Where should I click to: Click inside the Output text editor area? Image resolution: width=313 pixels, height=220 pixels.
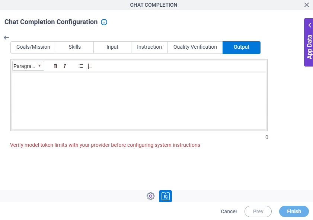click(x=139, y=101)
